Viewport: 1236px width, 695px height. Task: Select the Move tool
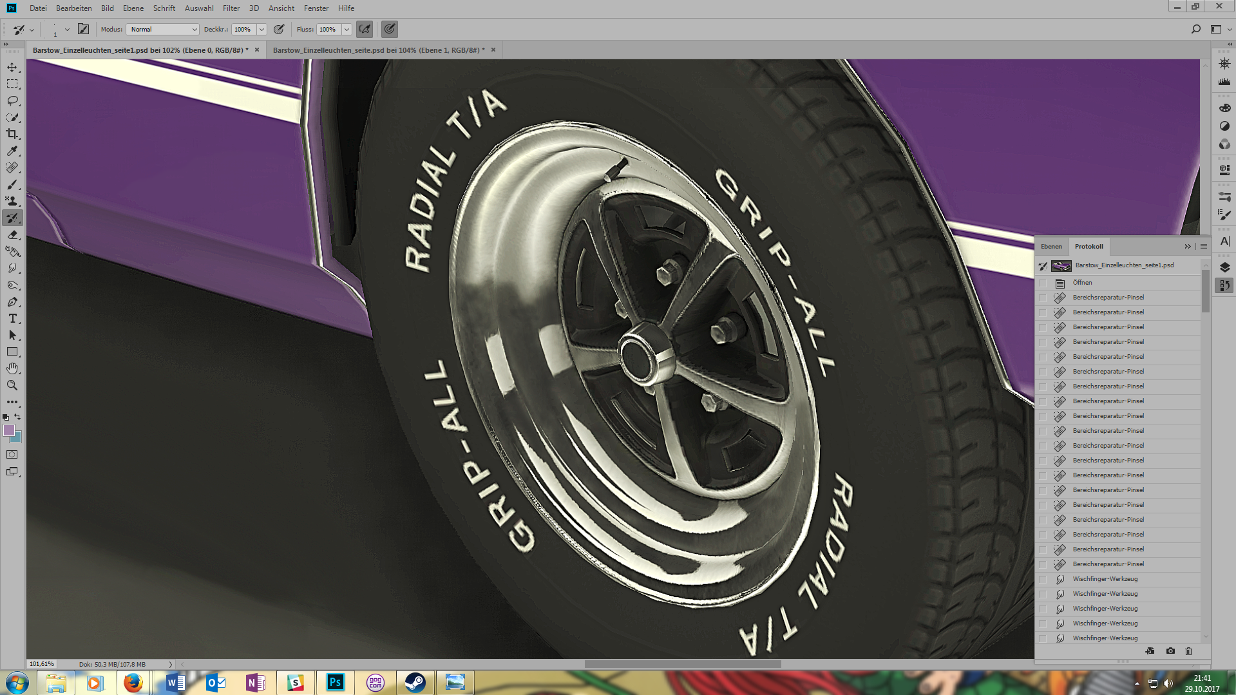[x=12, y=67]
